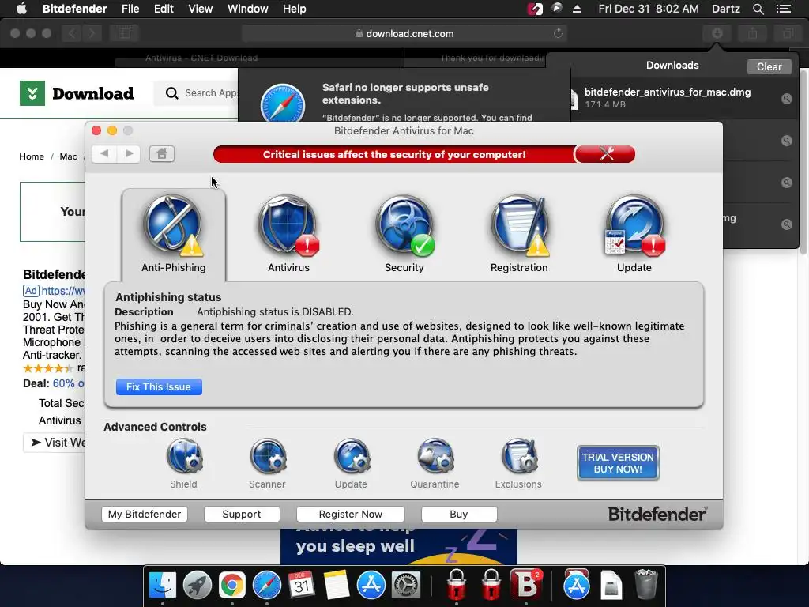Image resolution: width=809 pixels, height=607 pixels.
Task: Click Fix This Issue button
Action: (x=159, y=386)
